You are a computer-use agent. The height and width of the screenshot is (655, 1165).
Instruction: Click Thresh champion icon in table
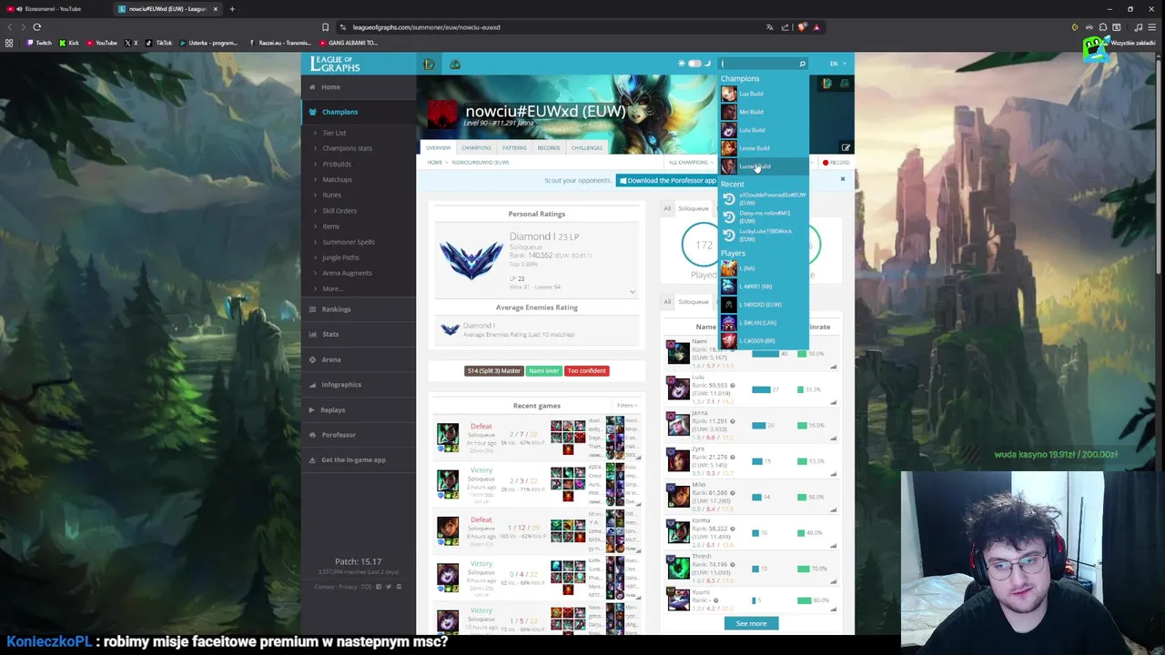[678, 567]
